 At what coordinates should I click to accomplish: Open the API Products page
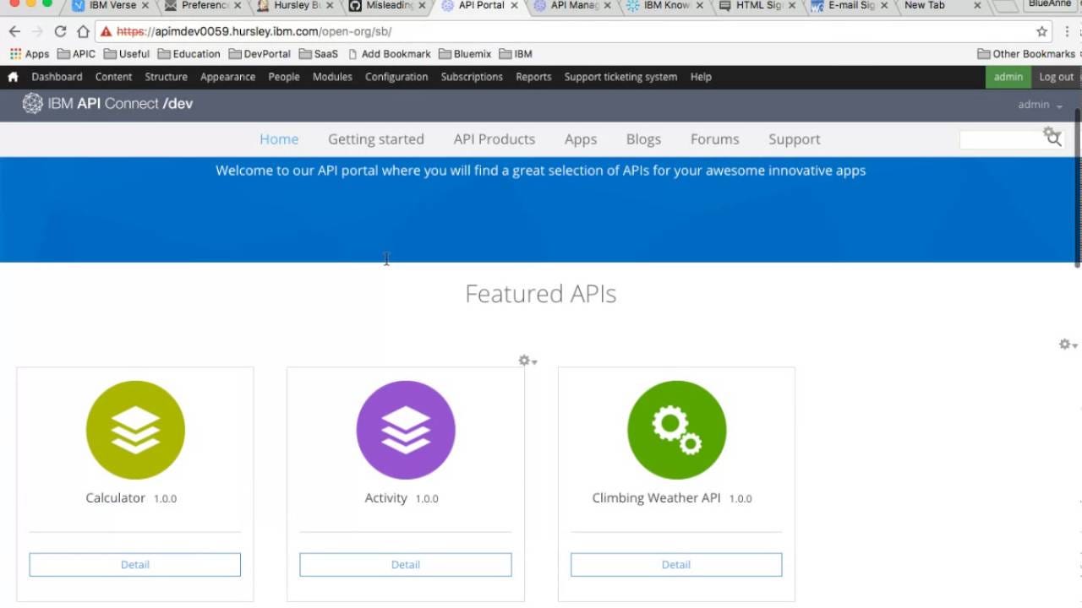point(495,139)
